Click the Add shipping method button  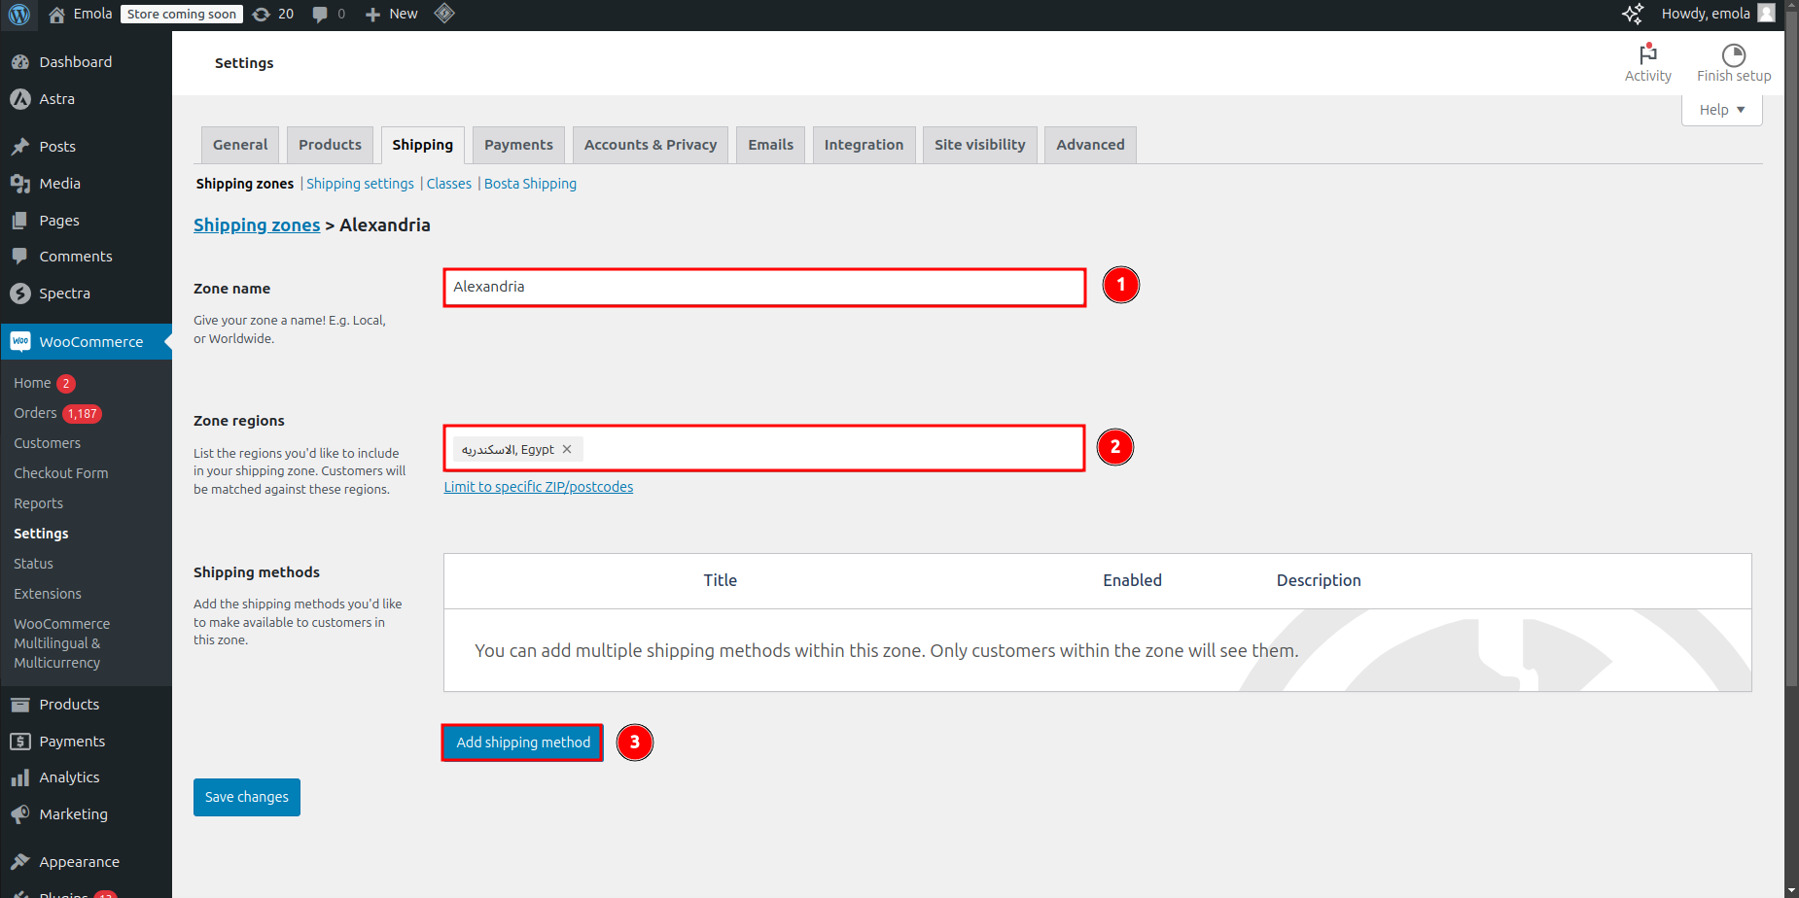523,743
